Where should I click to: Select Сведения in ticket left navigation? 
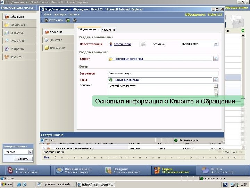(58, 32)
